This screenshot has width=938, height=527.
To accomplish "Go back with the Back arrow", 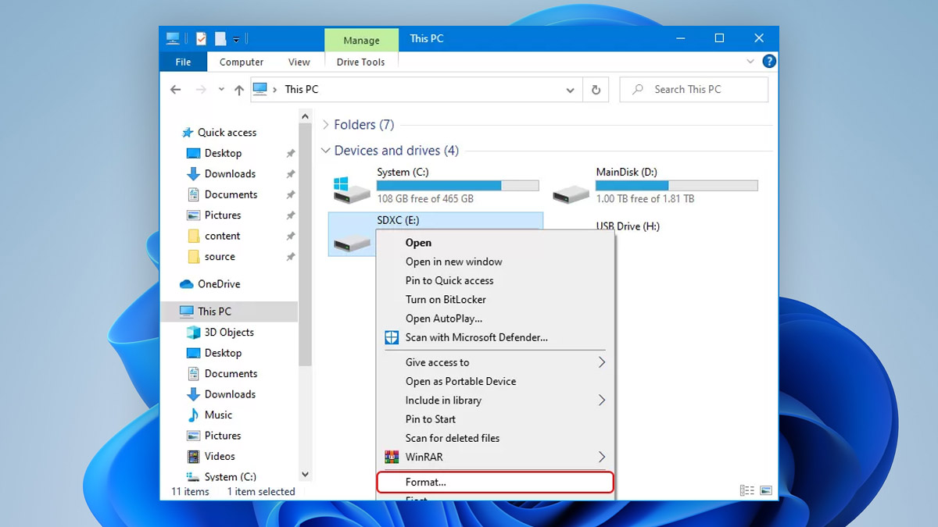I will [176, 90].
